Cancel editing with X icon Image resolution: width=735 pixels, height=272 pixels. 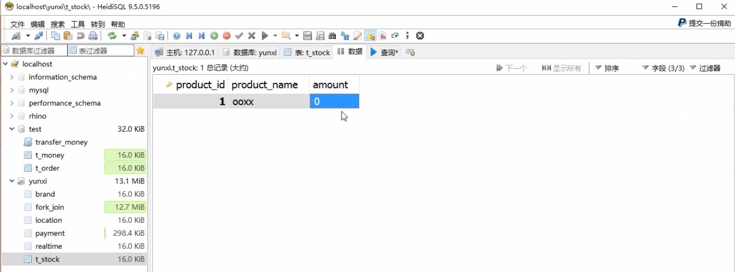252,36
